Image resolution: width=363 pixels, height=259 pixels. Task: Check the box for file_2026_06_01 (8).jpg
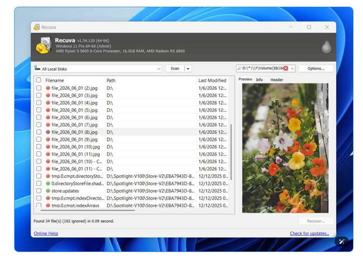point(39,132)
